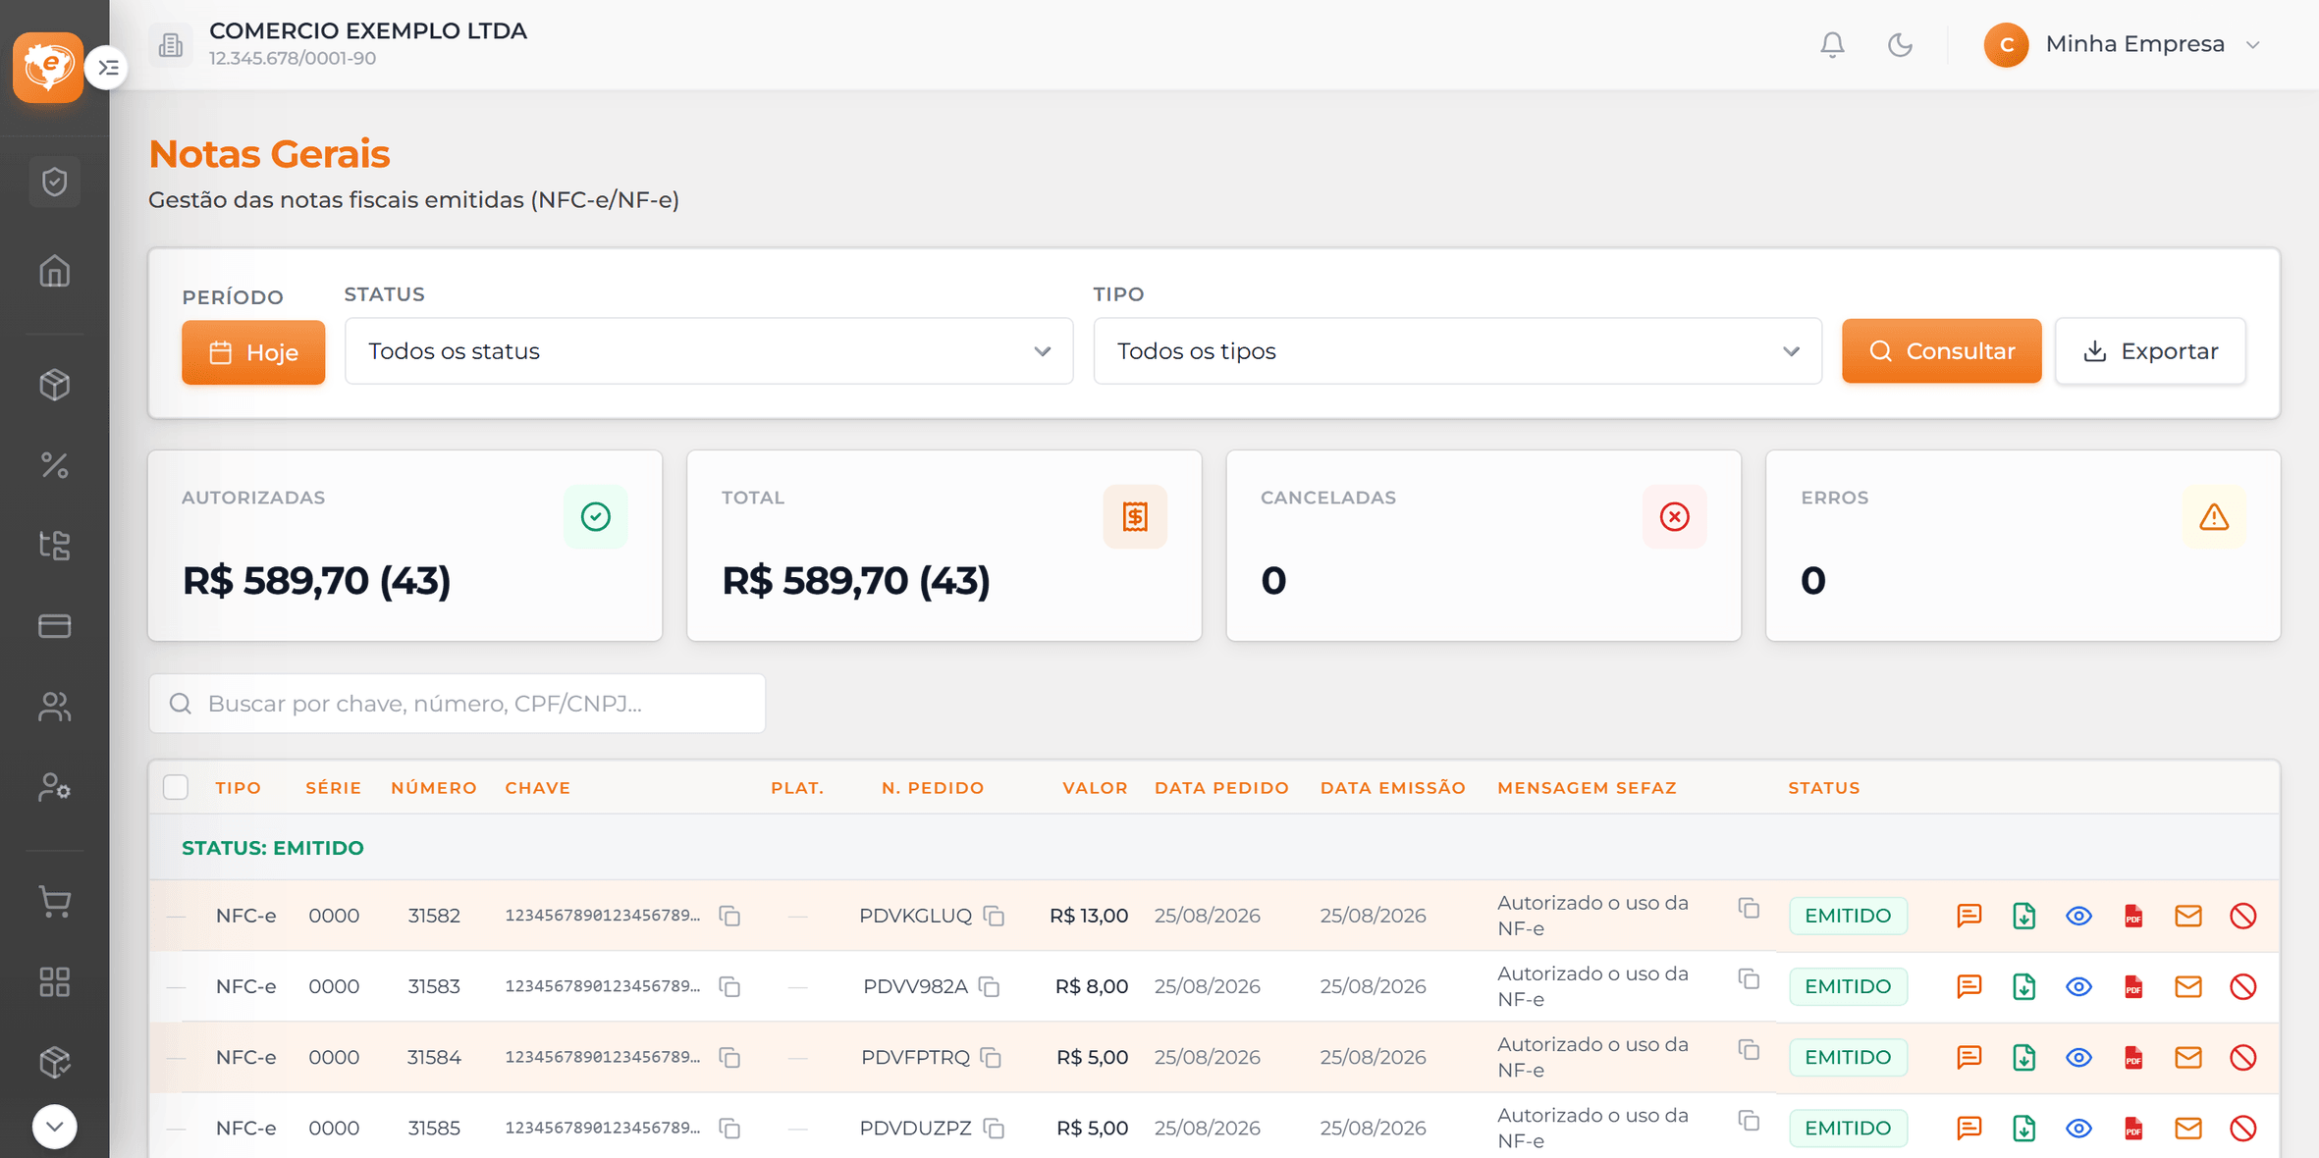Click the Consultar button
This screenshot has width=2319, height=1158.
1941,350
